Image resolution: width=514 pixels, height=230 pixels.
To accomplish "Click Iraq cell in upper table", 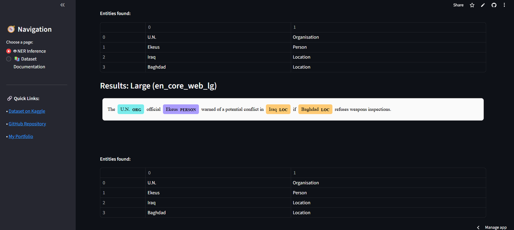I will pyautogui.click(x=218, y=57).
